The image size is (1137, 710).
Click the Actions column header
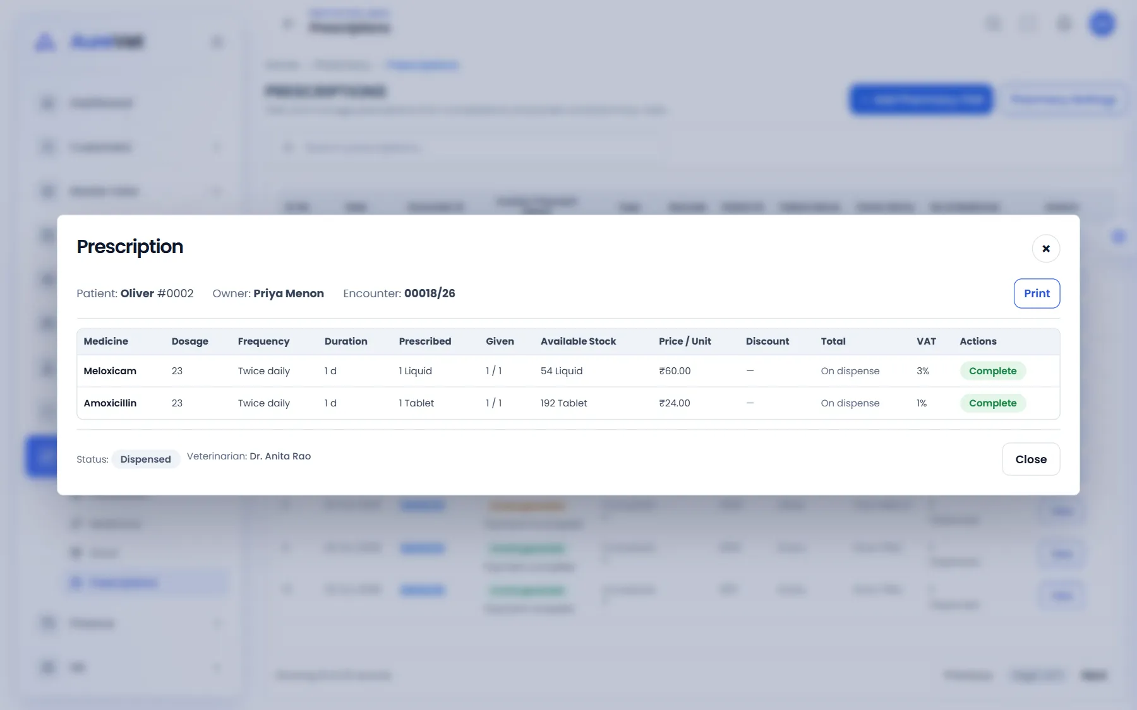coord(978,341)
